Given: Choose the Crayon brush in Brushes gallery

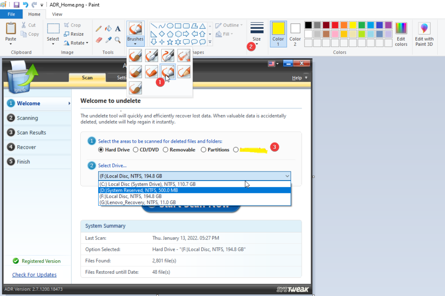Looking at the screenshot, I should point(152,72).
